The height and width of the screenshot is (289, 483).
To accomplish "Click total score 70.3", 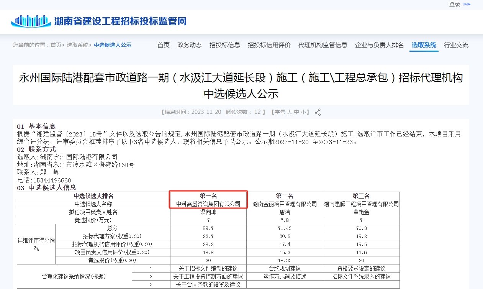I will point(361,228).
